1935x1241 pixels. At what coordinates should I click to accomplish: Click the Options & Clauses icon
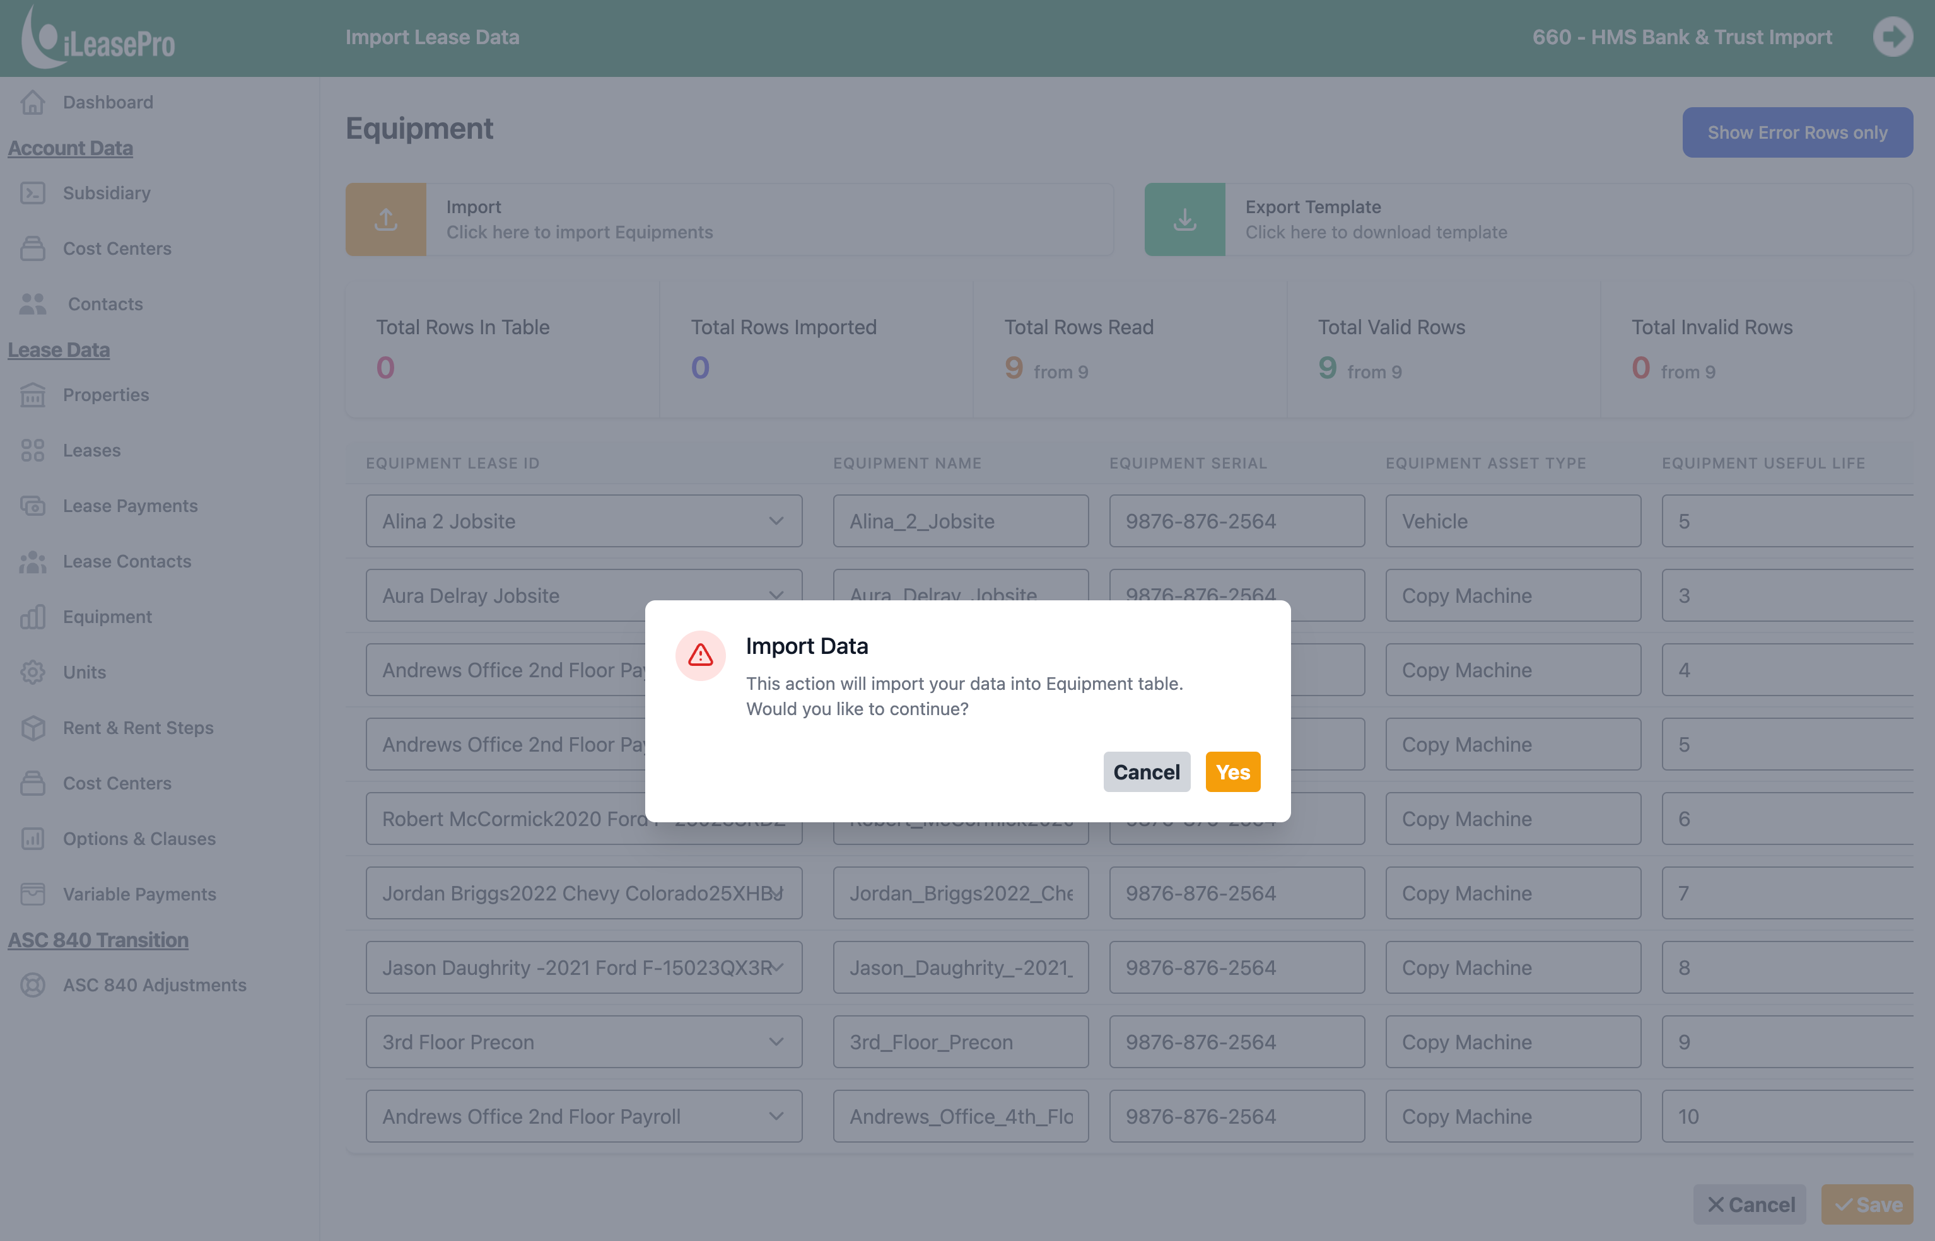[32, 839]
